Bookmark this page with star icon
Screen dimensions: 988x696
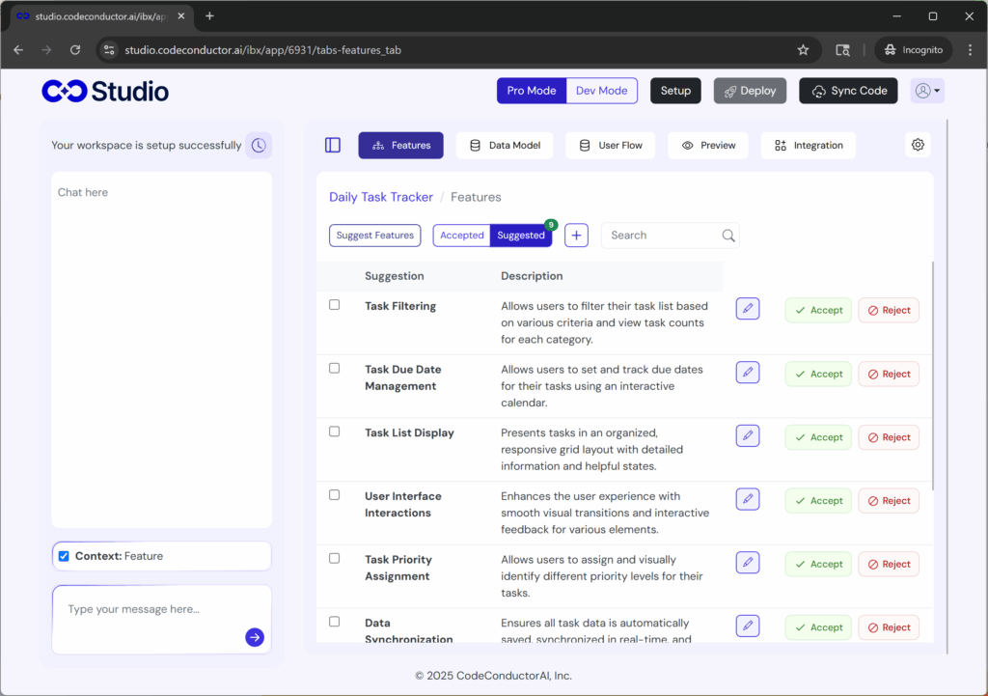click(803, 50)
